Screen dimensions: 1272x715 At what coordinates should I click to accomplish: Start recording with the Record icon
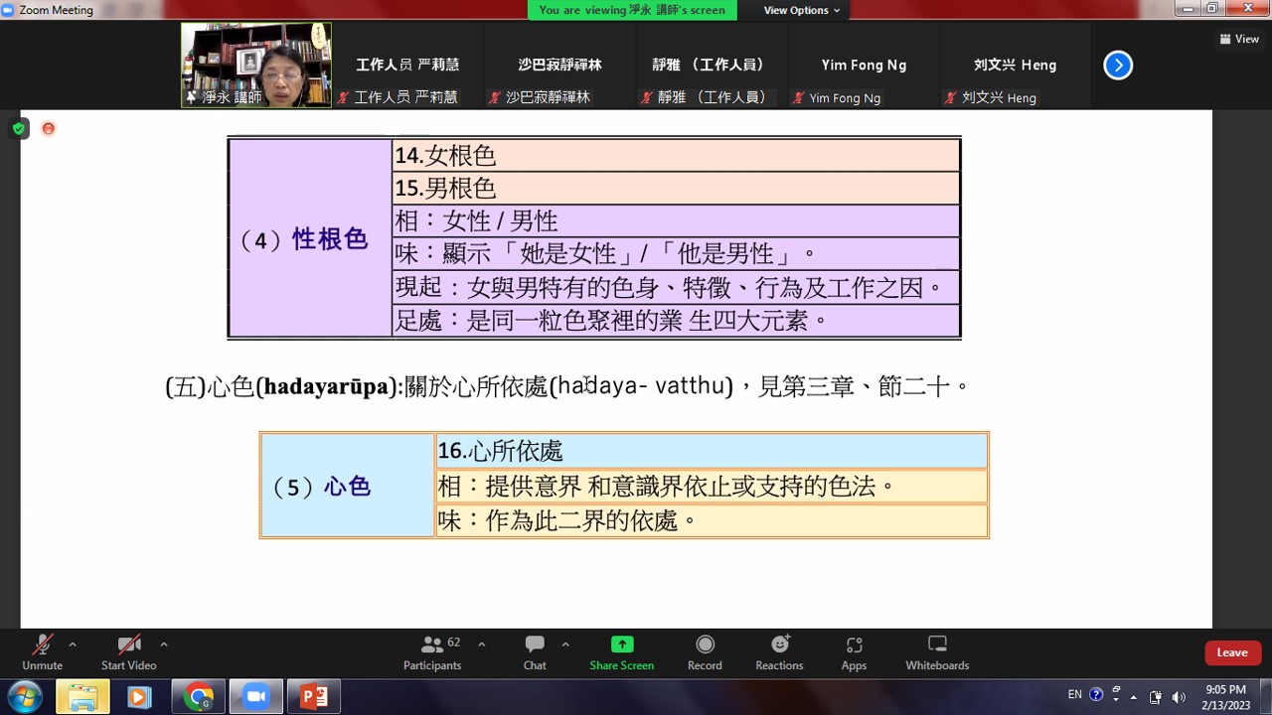[x=705, y=645]
